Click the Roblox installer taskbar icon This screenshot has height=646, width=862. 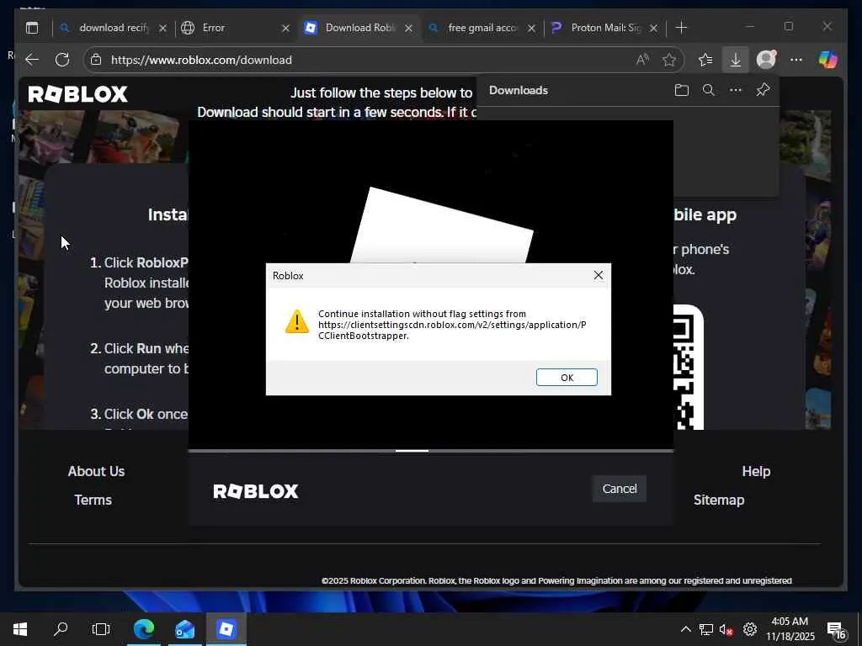coord(226,629)
